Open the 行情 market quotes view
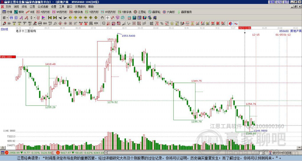The image size is (302, 161). 7,12
